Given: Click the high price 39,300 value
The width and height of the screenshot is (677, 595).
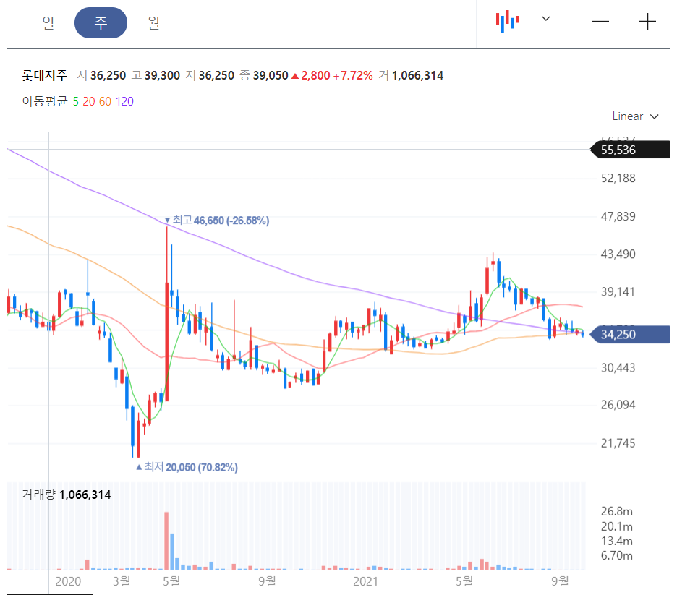Looking at the screenshot, I should [162, 75].
